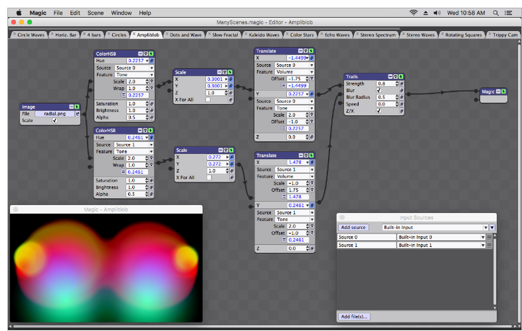522x331 pixels.
Task: Collapse the Magic output node
Action: tap(498, 91)
